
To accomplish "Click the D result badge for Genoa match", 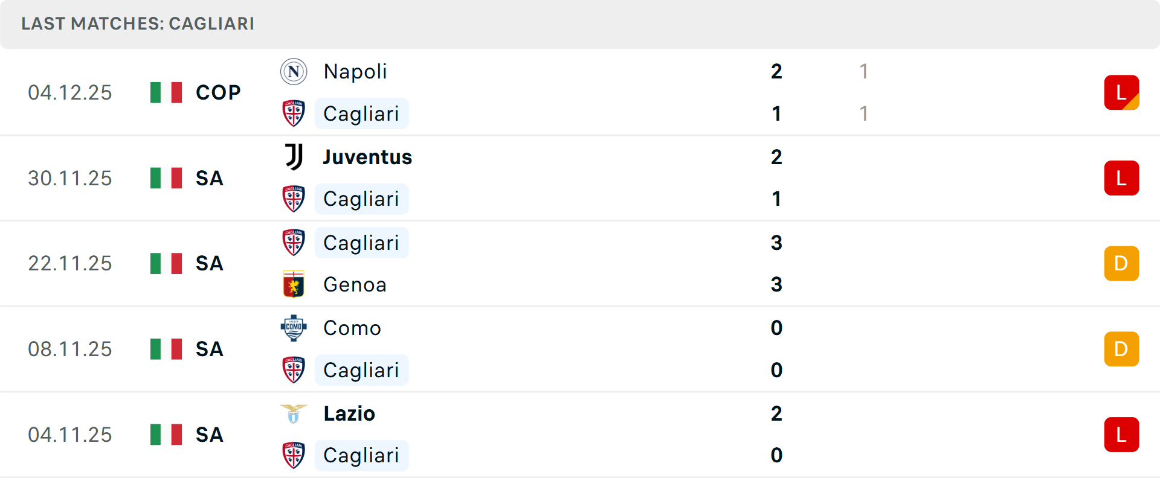I will (1121, 264).
